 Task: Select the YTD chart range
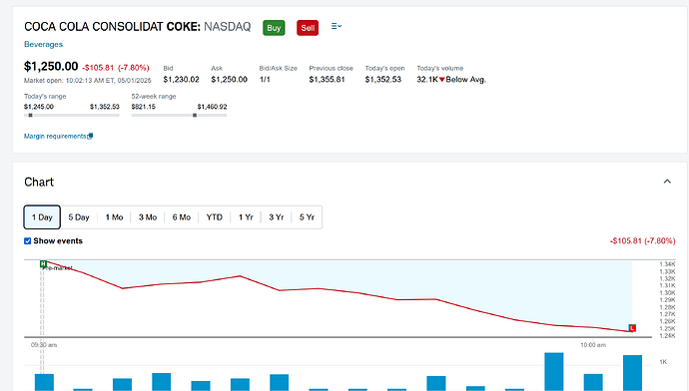215,217
